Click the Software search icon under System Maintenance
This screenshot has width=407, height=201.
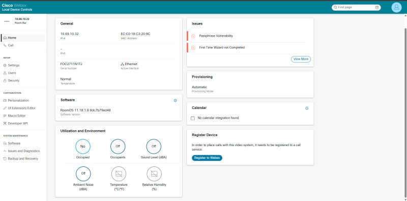[5, 143]
